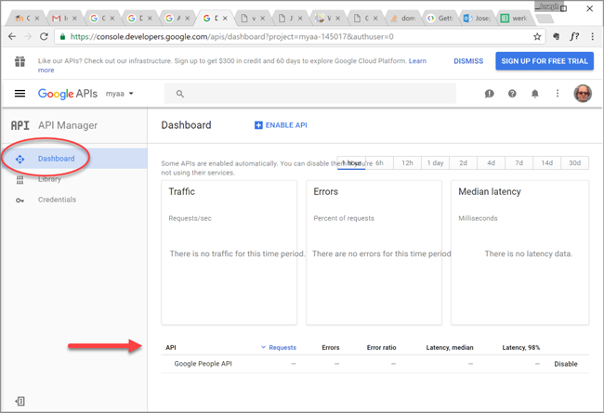Click the Latency, median column header
Screen dimensions: 604x413
pos(450,347)
